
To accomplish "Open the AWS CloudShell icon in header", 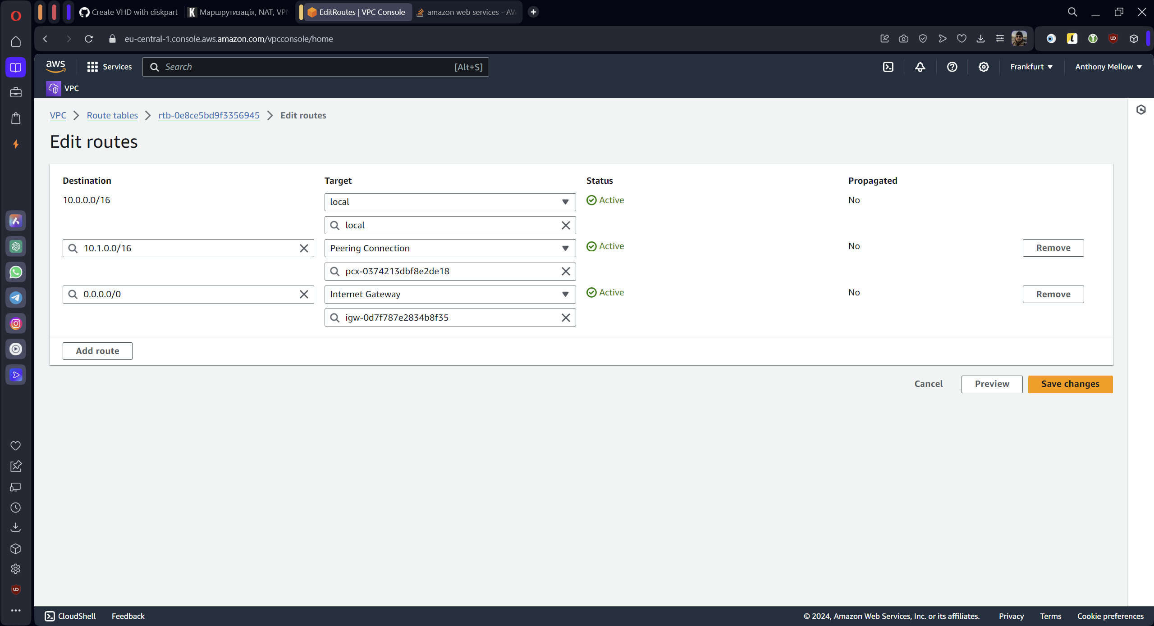I will pyautogui.click(x=888, y=67).
